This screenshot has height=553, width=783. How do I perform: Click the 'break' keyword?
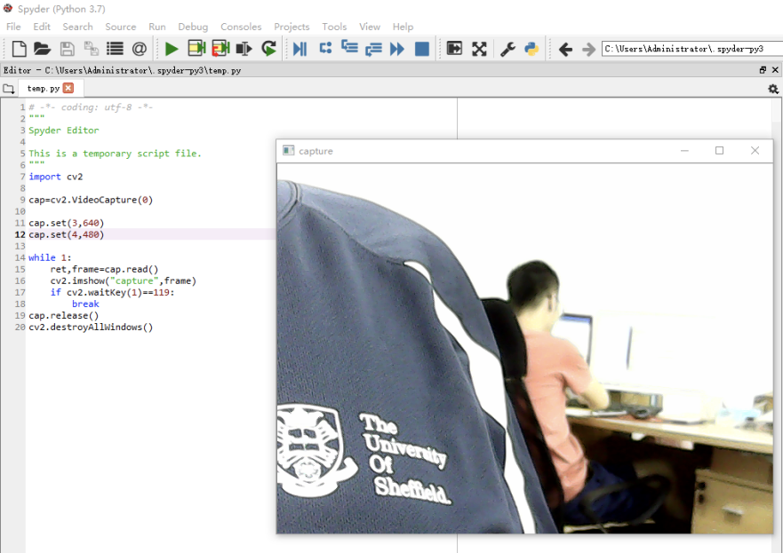pyautogui.click(x=85, y=304)
